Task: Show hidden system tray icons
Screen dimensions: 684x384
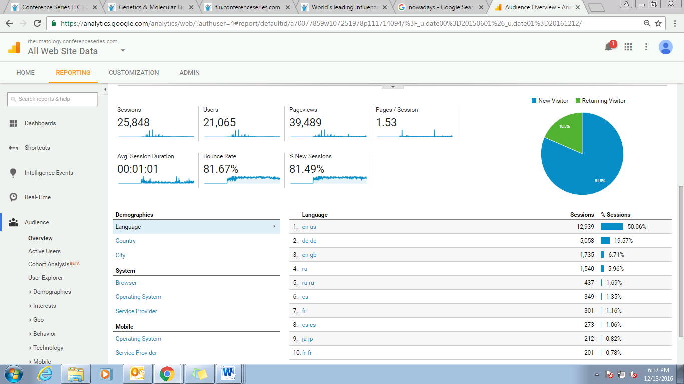Action: (x=597, y=374)
